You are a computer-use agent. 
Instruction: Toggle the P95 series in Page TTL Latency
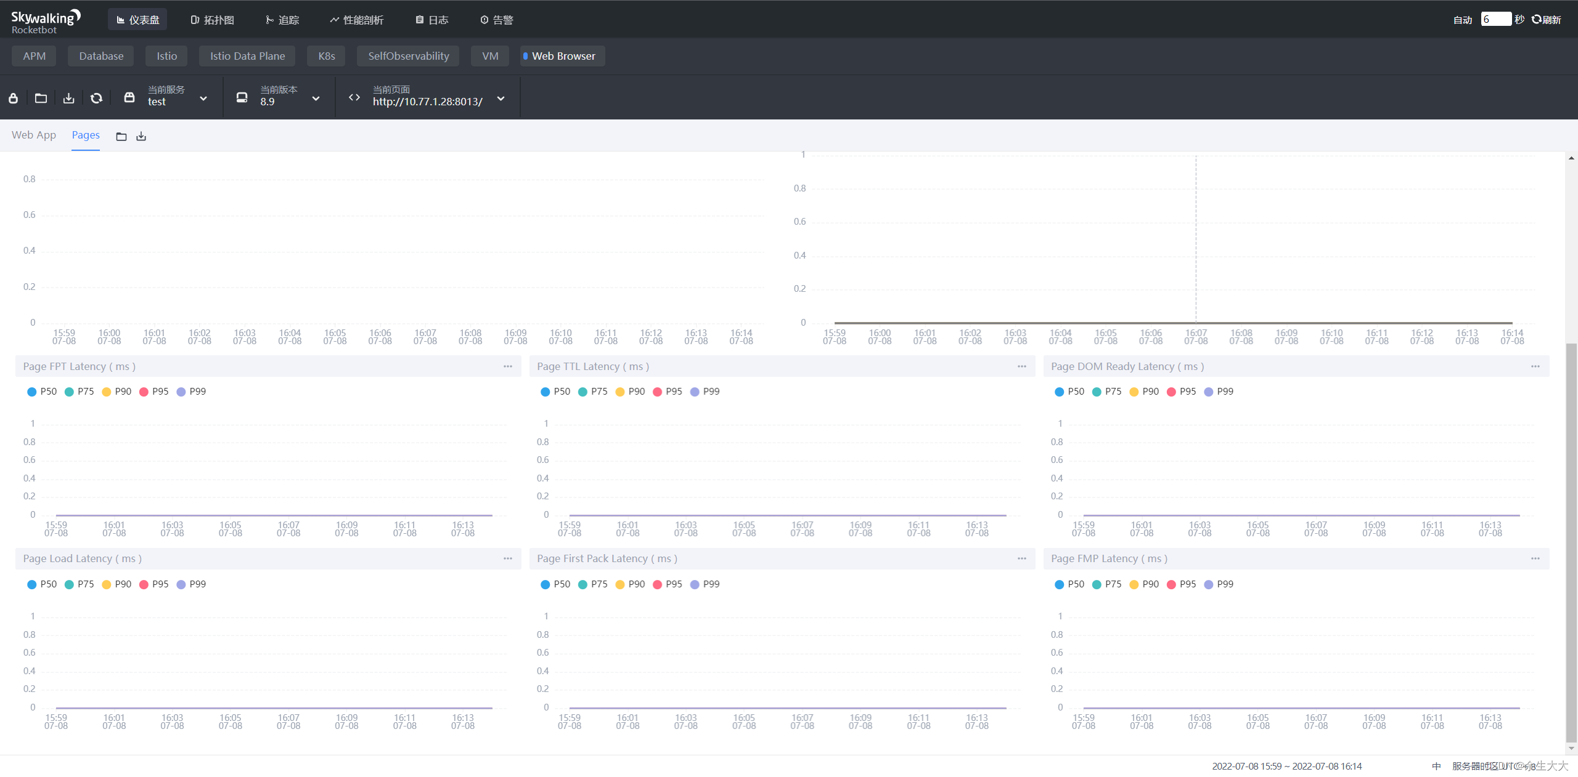667,392
